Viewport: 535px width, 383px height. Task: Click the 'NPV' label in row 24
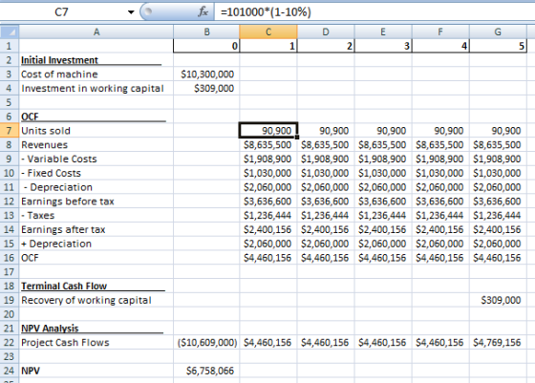pos(96,371)
